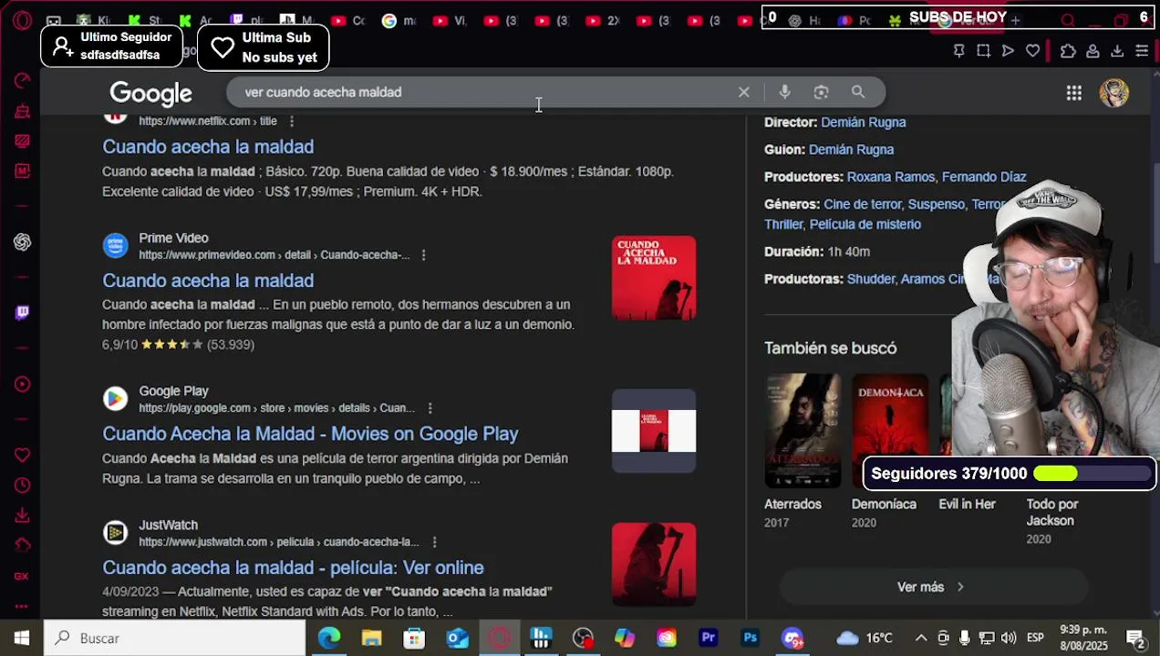Open Aterrados 2017 poster
This screenshot has width=1160, height=656.
pyautogui.click(x=803, y=430)
